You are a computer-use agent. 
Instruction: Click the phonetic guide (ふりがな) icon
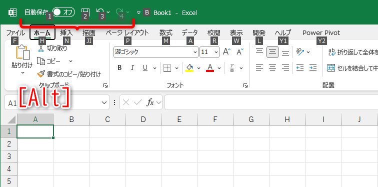pyautogui.click(x=232, y=68)
